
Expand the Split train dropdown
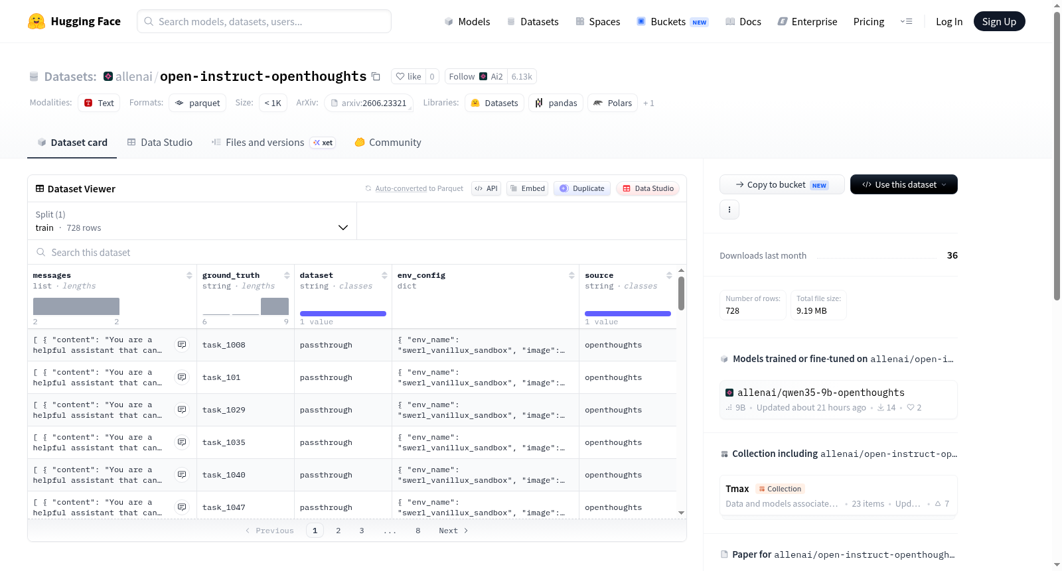click(192, 221)
